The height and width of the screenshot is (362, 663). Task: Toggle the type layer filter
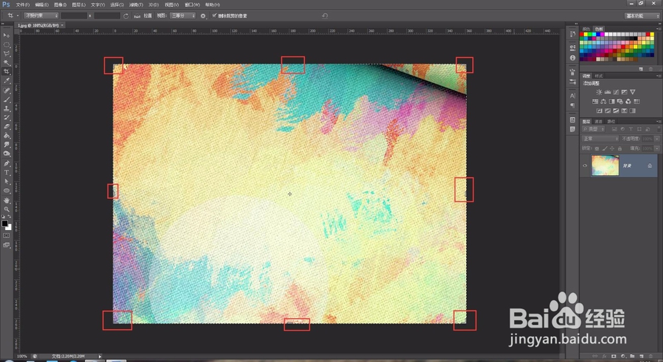click(x=631, y=129)
